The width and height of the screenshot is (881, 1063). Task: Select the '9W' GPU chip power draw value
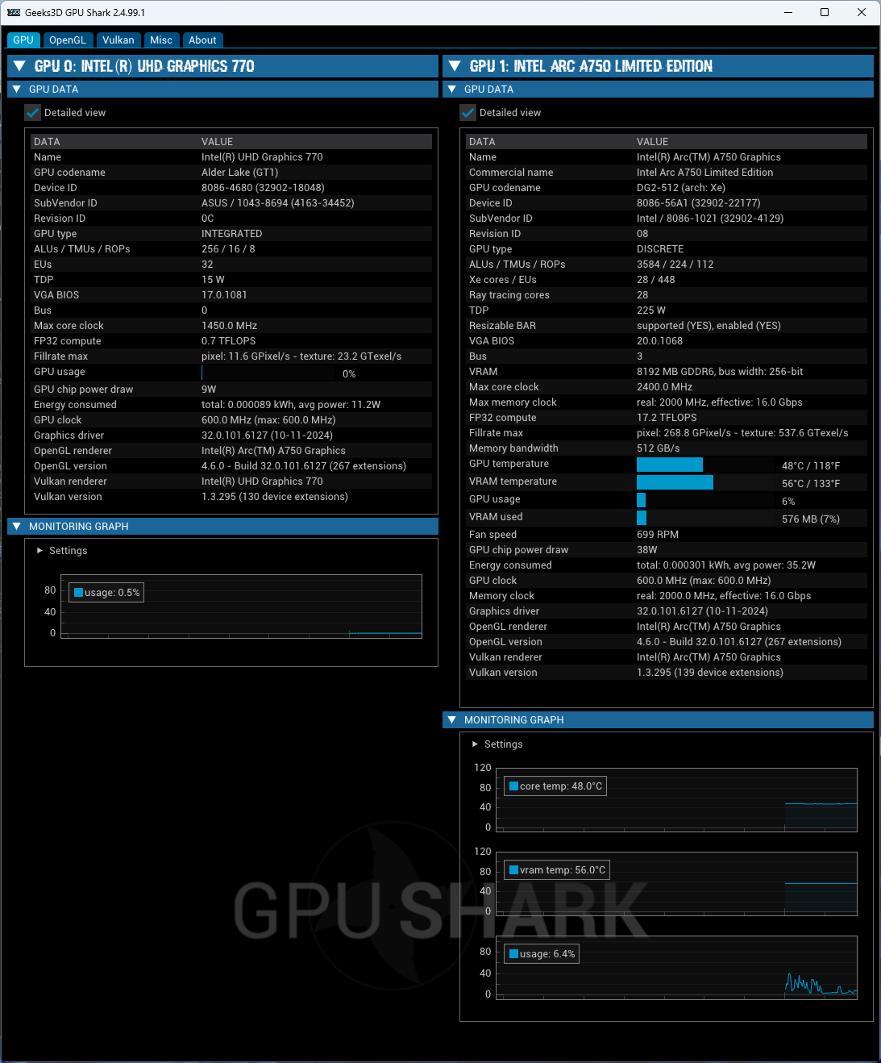(x=209, y=390)
